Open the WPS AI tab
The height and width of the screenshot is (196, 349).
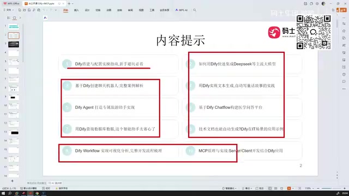(182, 10)
